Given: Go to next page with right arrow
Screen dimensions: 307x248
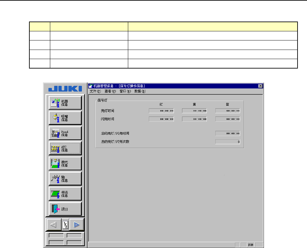Looking at the screenshot, I should coord(77,225).
